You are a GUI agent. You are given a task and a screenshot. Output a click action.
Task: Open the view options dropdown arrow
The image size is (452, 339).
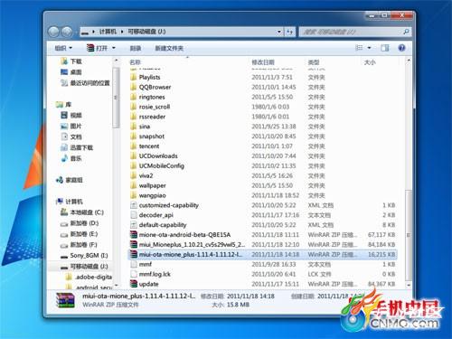(369, 48)
